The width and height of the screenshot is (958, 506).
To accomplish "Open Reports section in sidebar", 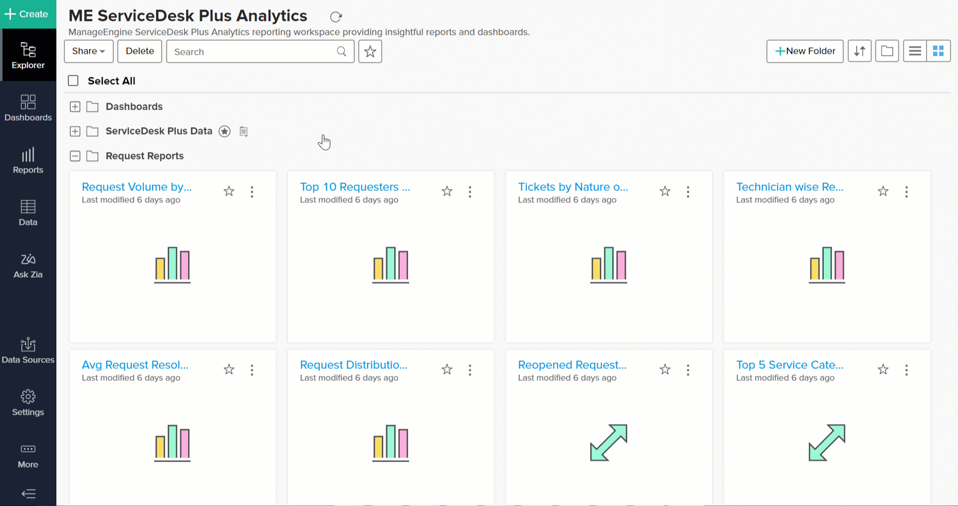I will point(28,161).
